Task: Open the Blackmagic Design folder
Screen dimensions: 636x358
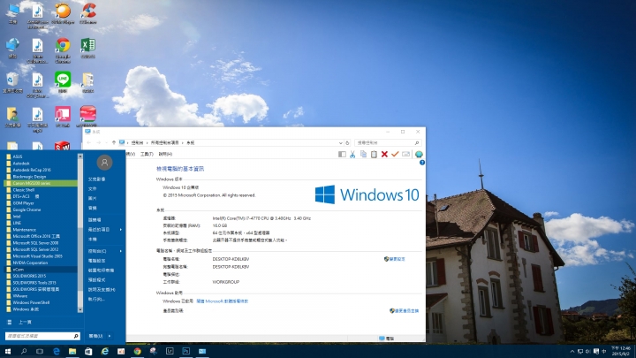Action: [x=29, y=177]
